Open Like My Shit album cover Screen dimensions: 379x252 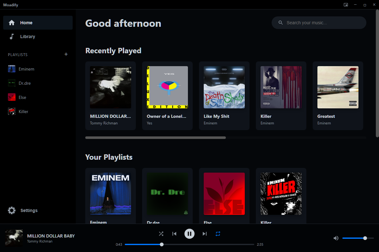pyautogui.click(x=224, y=87)
